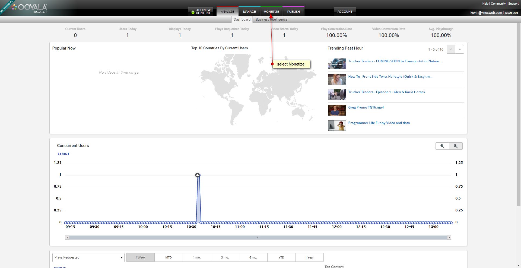Click Add New Content button
The height and width of the screenshot is (268, 521).
click(x=201, y=12)
